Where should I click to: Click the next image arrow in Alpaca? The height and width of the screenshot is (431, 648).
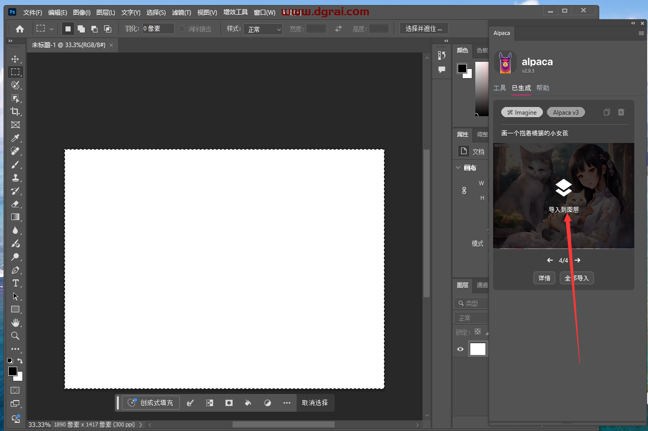tap(577, 261)
